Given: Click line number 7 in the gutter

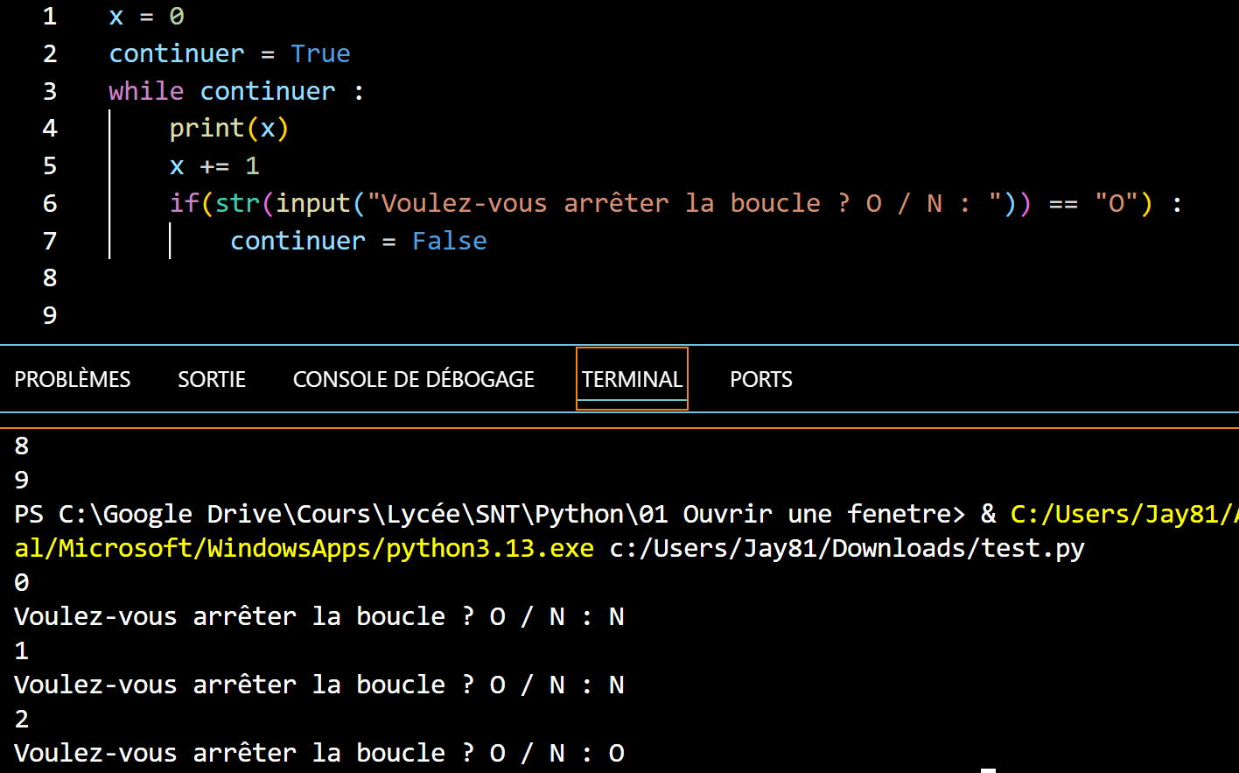Looking at the screenshot, I should tap(50, 241).
